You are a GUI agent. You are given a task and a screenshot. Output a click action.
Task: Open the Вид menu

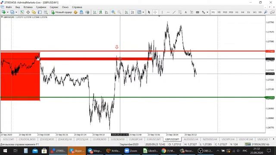pyautogui.click(x=18, y=7)
